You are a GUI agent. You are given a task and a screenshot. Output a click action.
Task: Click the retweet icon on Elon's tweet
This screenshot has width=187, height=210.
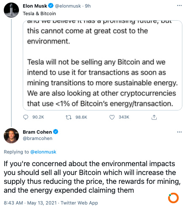coord(69,117)
